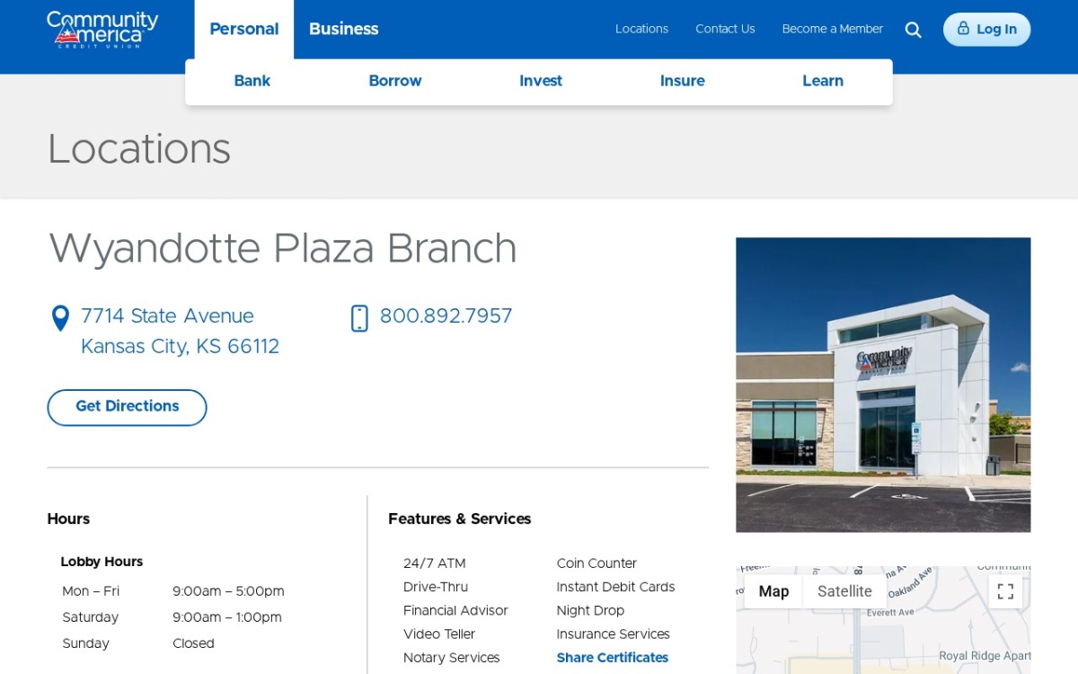Click the Coin Counter feature

click(x=596, y=563)
